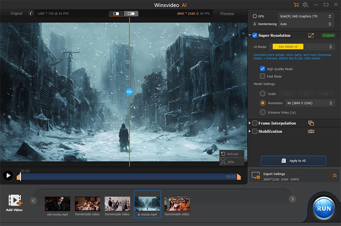This screenshot has height=226, width=341.
Task: Click the Stabilization camera icon
Action: (x=311, y=131)
